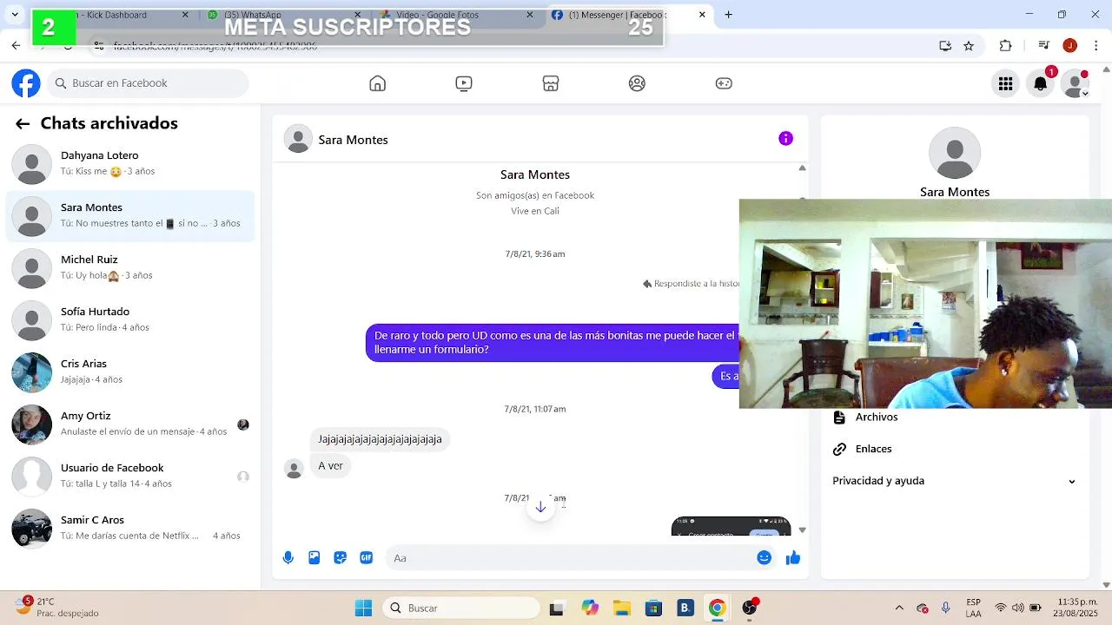Viewport: 1112px width, 625px height.
Task: Show hidden system tray icons
Action: tap(899, 608)
